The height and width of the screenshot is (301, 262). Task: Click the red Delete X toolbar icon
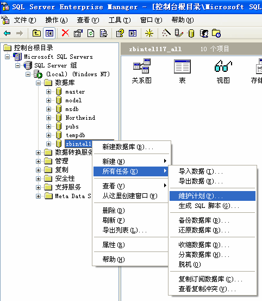pyautogui.click(x=65, y=33)
